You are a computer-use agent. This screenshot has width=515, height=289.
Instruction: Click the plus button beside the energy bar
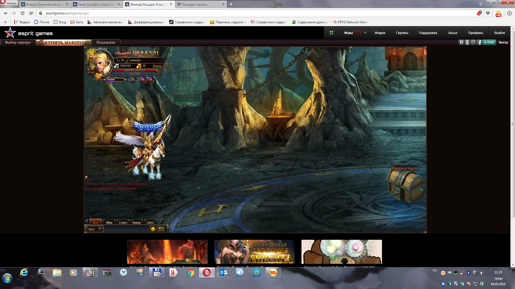[x=159, y=74]
